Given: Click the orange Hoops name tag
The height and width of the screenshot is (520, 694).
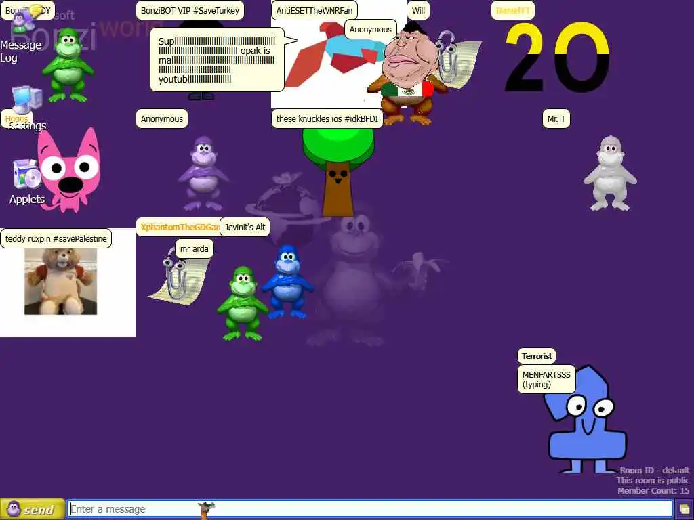Looking at the screenshot, I should tap(17, 118).
